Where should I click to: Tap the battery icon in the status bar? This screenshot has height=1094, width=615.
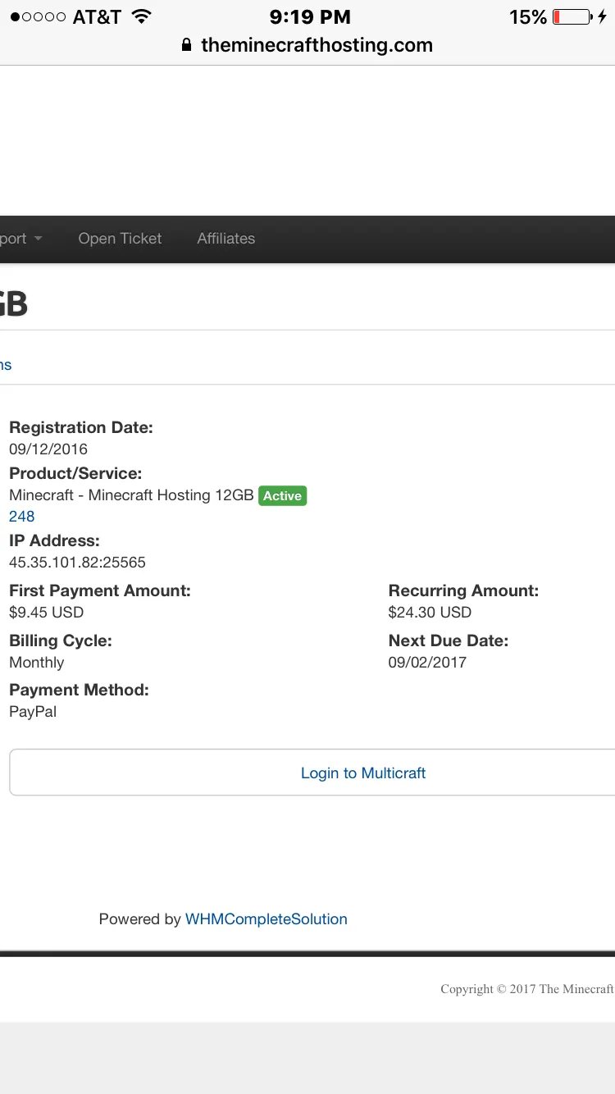tap(571, 16)
